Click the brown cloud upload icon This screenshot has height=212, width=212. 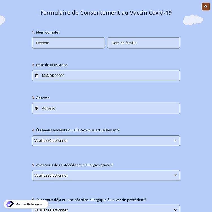point(206,6)
